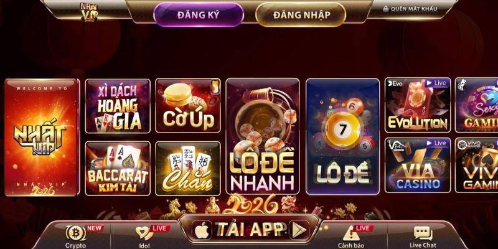The height and width of the screenshot is (249, 498).
Task: Click the Apple App Store download icon
Action: pos(202,230)
